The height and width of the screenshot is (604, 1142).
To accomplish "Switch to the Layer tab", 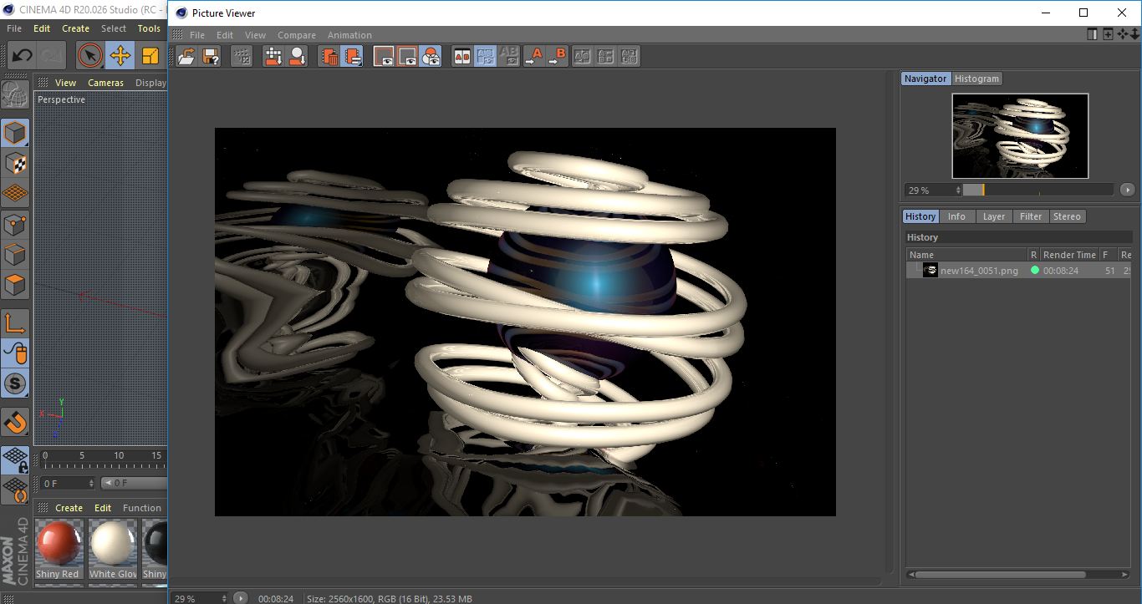I will point(994,216).
